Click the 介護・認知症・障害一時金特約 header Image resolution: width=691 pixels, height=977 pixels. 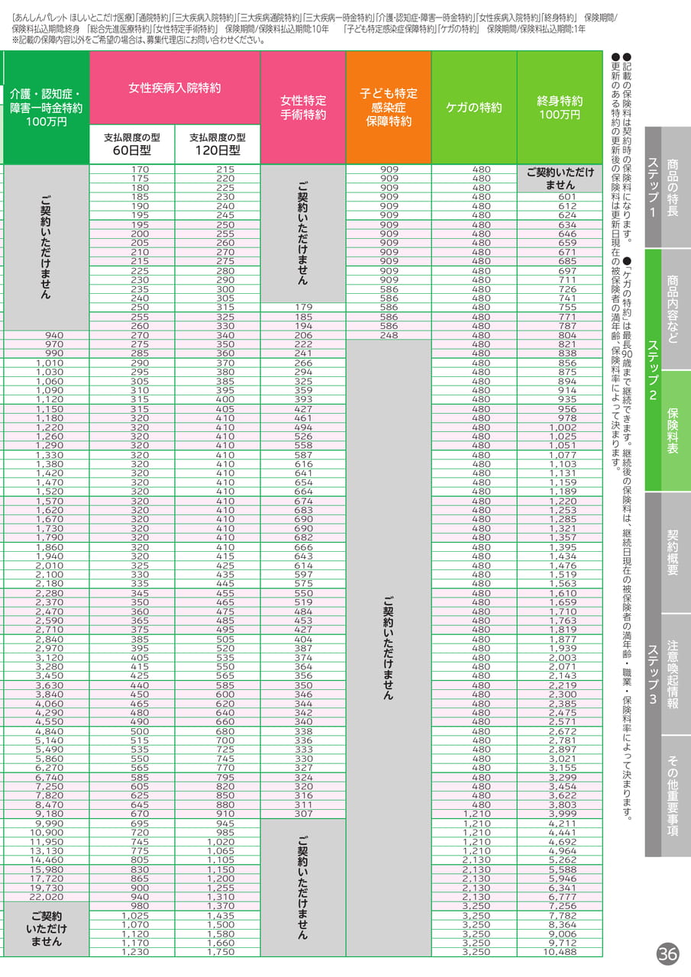pos(47,108)
